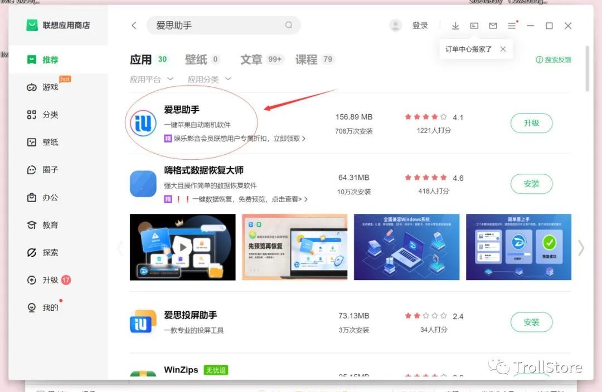
Task: Open the order center icon
Action: point(474,26)
